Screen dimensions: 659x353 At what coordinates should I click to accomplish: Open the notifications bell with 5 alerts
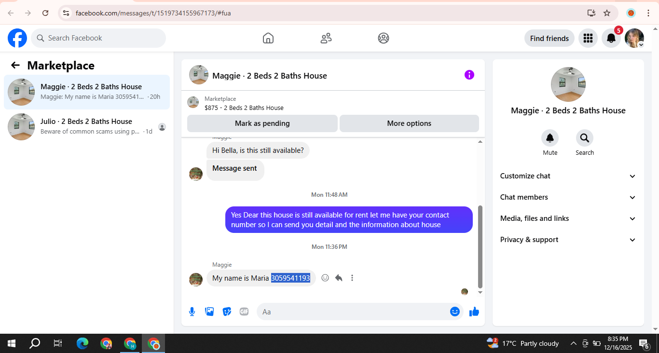pos(611,38)
